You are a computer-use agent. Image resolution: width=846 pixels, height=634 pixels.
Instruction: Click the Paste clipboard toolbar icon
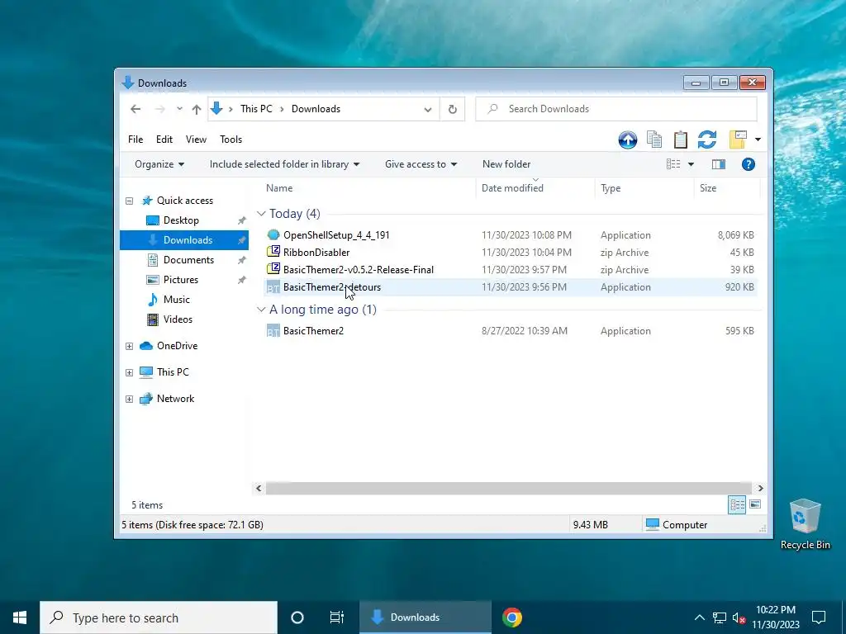[681, 140]
